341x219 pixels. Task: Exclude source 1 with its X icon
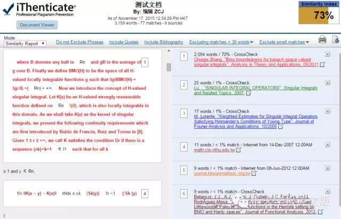[328, 54]
